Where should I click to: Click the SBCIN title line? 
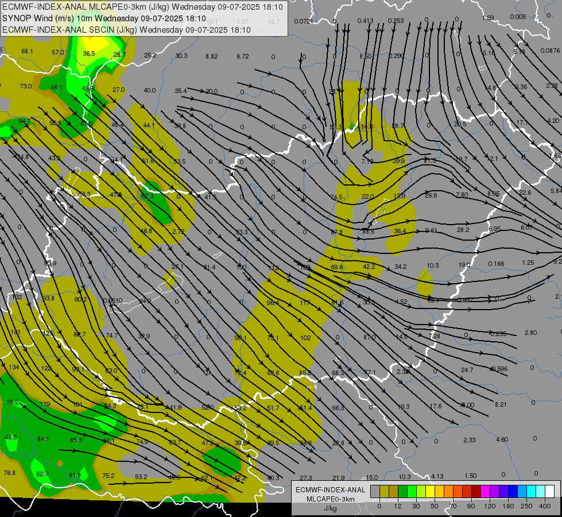point(126,30)
